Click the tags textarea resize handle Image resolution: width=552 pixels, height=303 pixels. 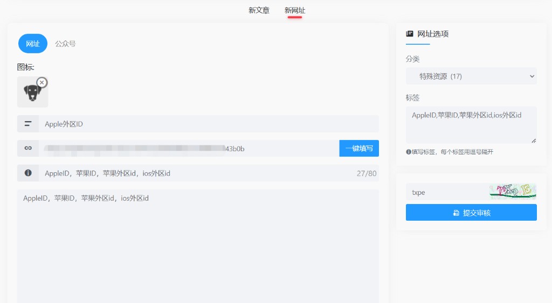click(x=534, y=140)
